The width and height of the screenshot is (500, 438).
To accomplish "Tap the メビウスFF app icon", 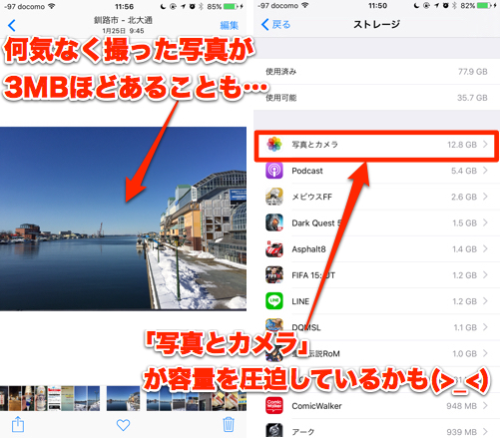I will (x=274, y=197).
